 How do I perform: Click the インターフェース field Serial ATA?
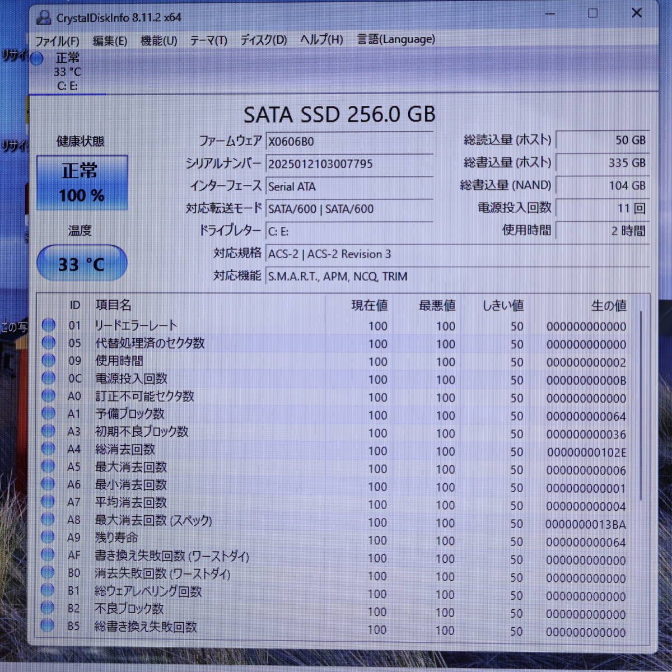pos(349,186)
